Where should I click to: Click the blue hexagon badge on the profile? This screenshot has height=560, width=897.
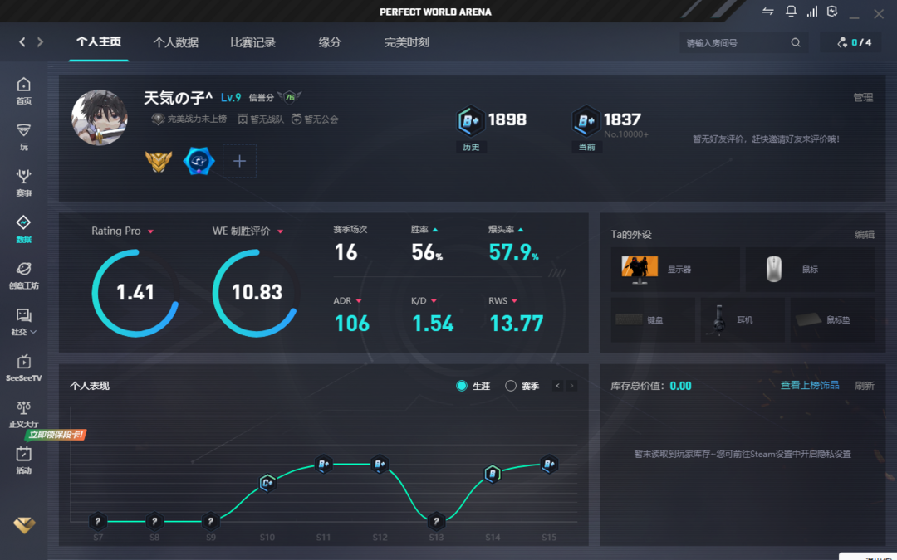coord(199,161)
